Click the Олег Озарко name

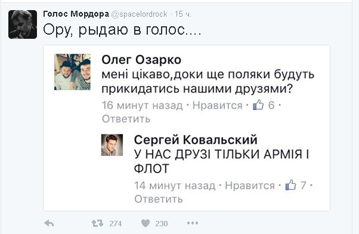click(141, 60)
